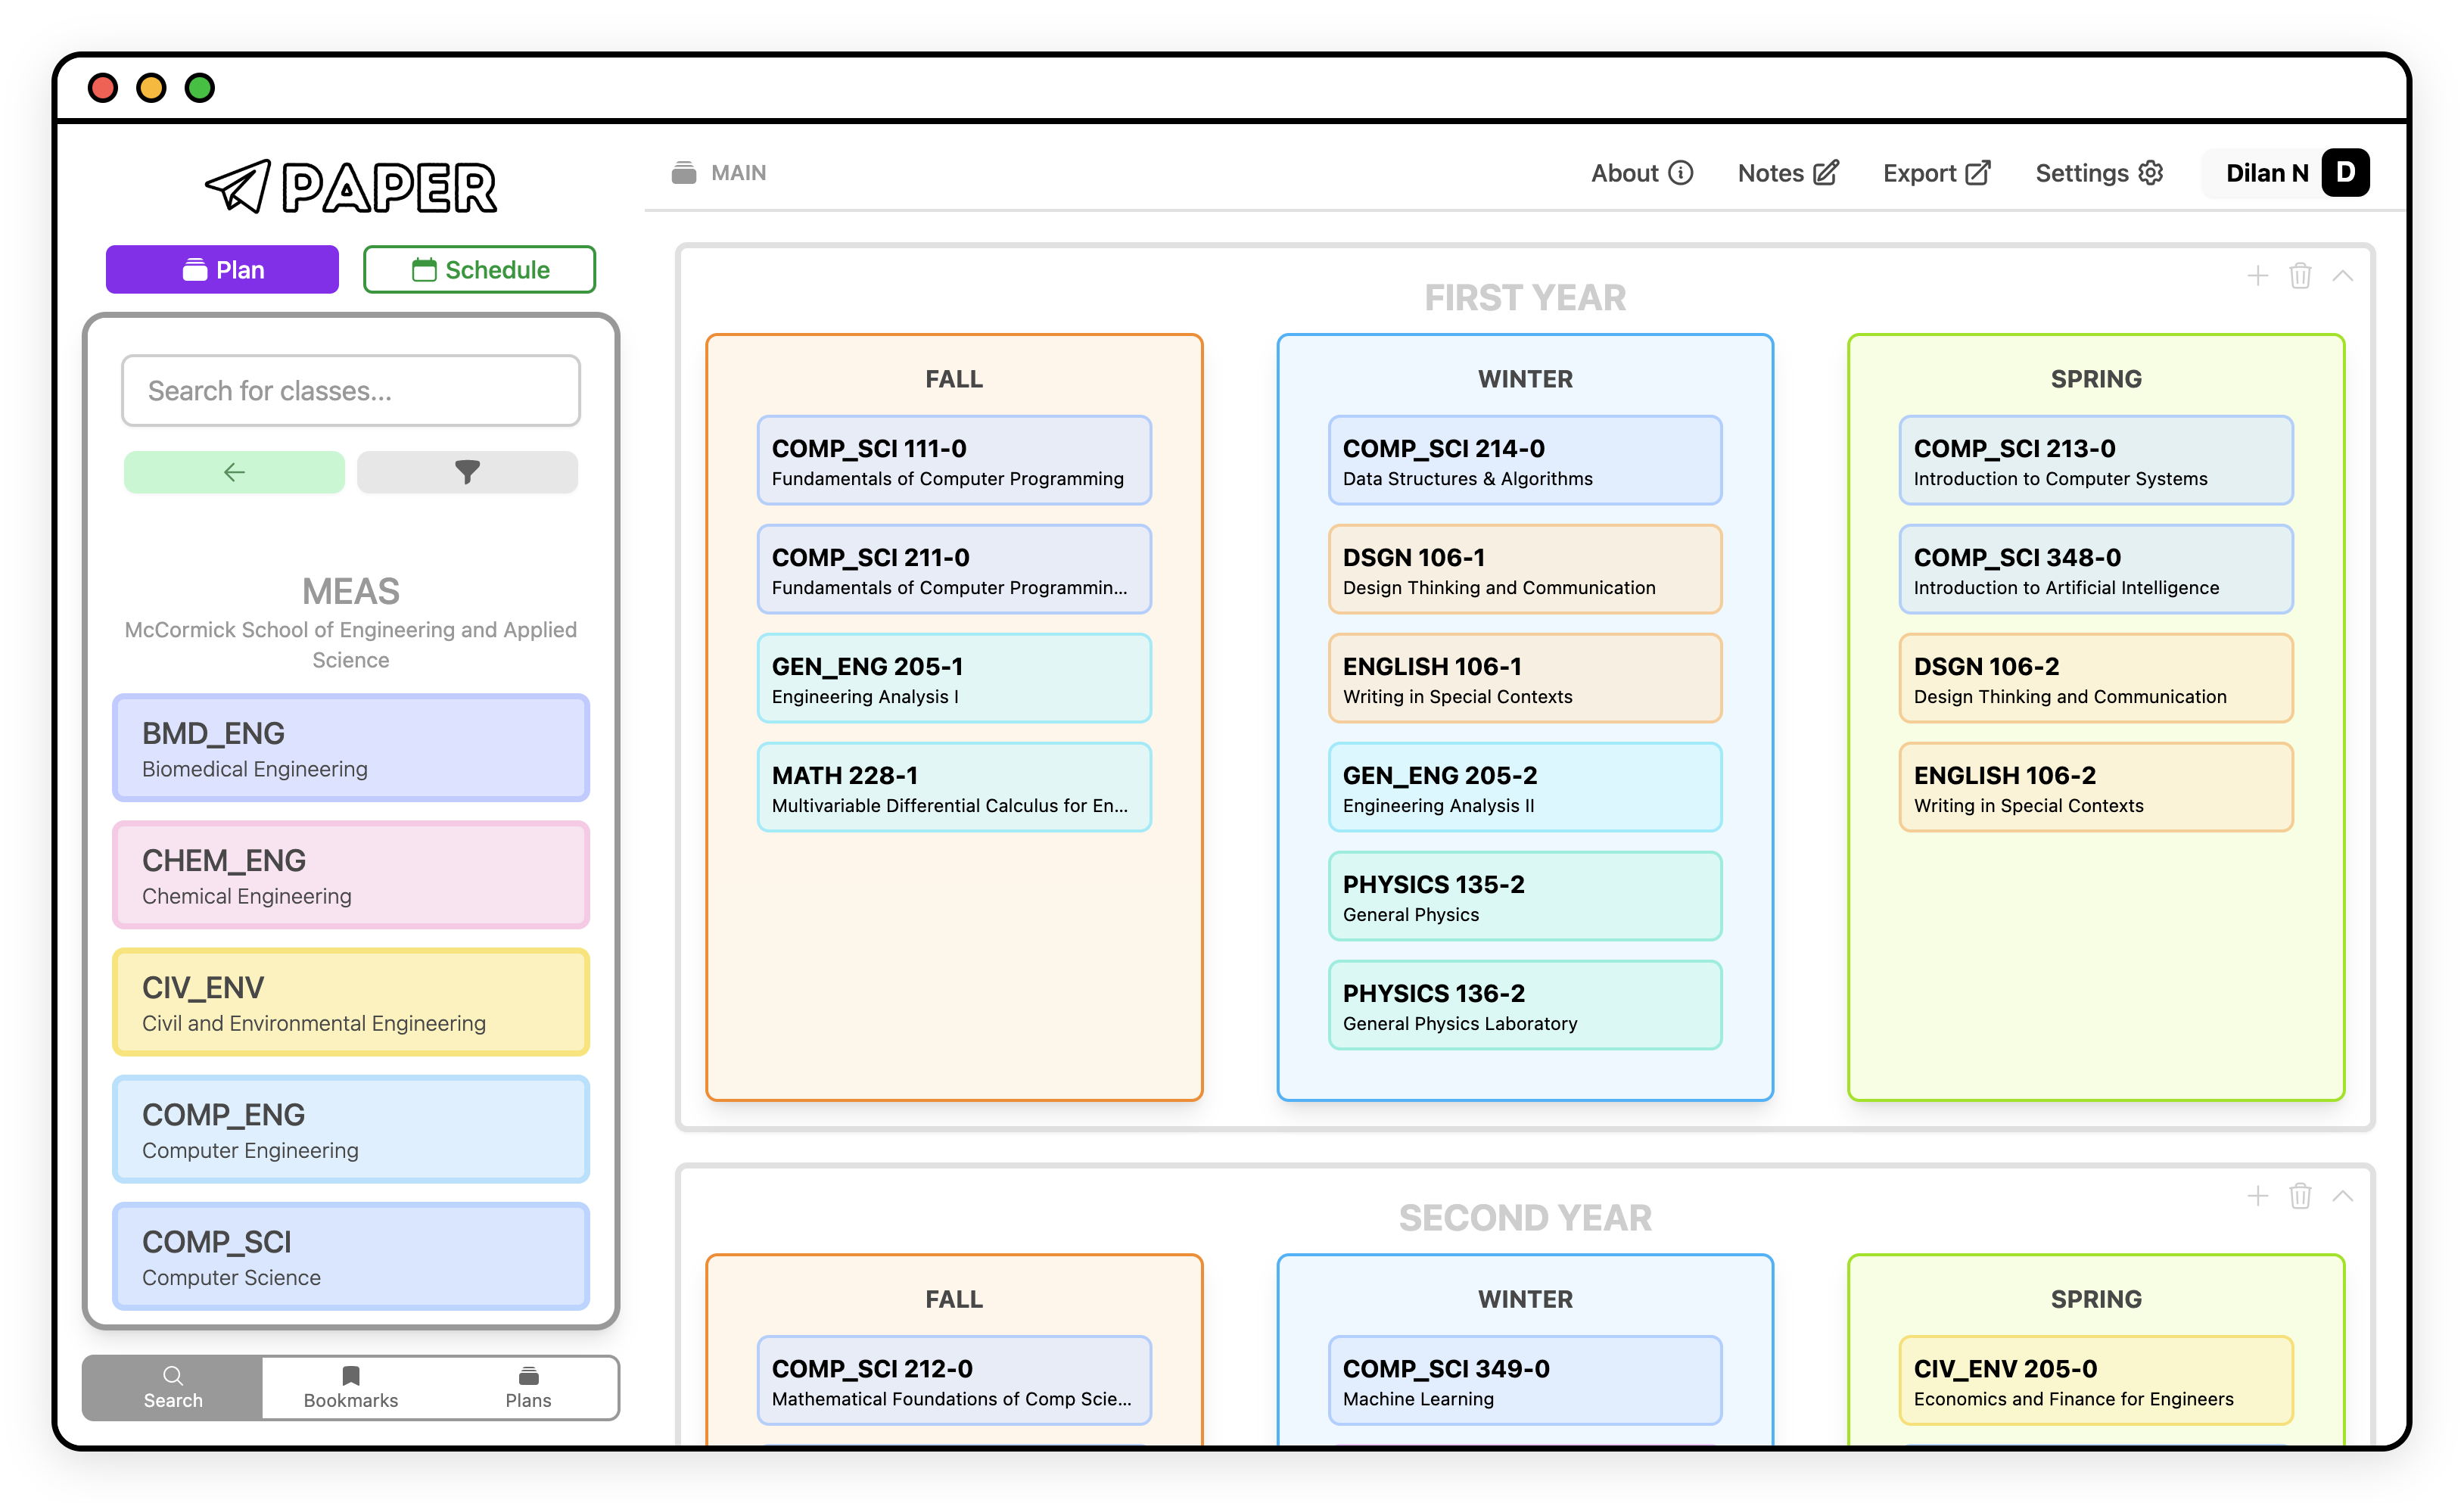Click the Dilan N account button

click(2287, 173)
